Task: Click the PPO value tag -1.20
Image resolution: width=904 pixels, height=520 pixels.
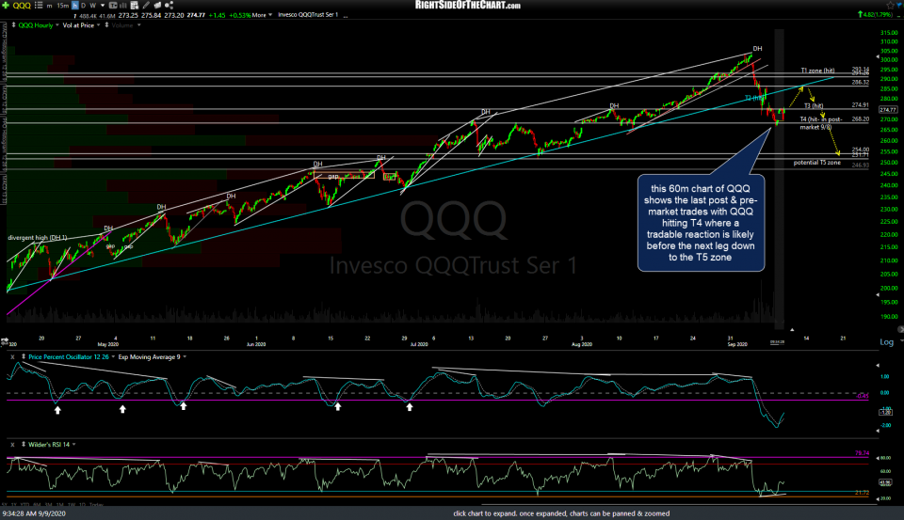Action: point(885,412)
